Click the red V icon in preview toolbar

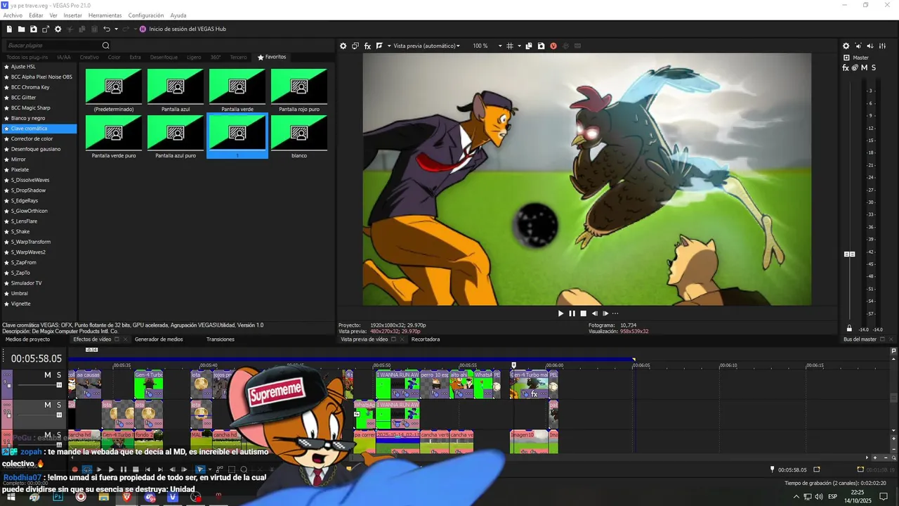(x=553, y=46)
